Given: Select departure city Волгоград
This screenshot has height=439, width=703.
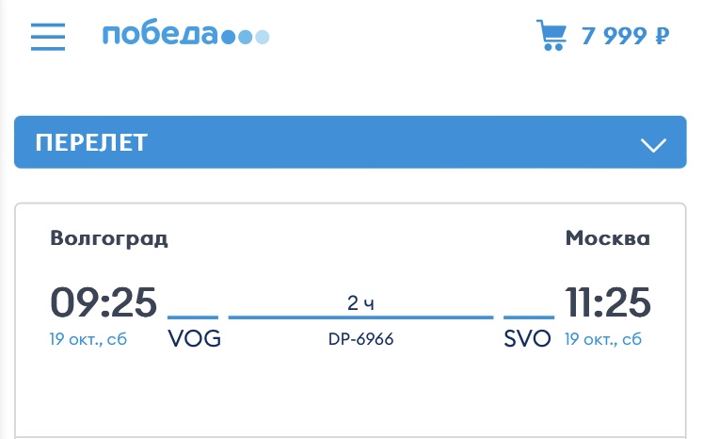Looking at the screenshot, I should click(109, 238).
